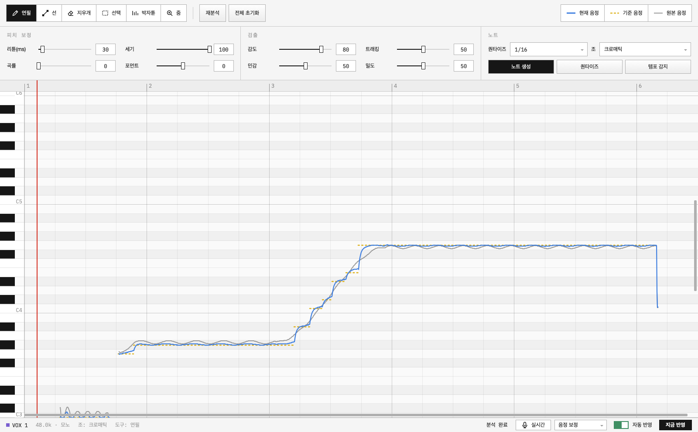Select the 박자툰 beat tool
The width and height of the screenshot is (698, 432).
pyautogui.click(x=144, y=13)
